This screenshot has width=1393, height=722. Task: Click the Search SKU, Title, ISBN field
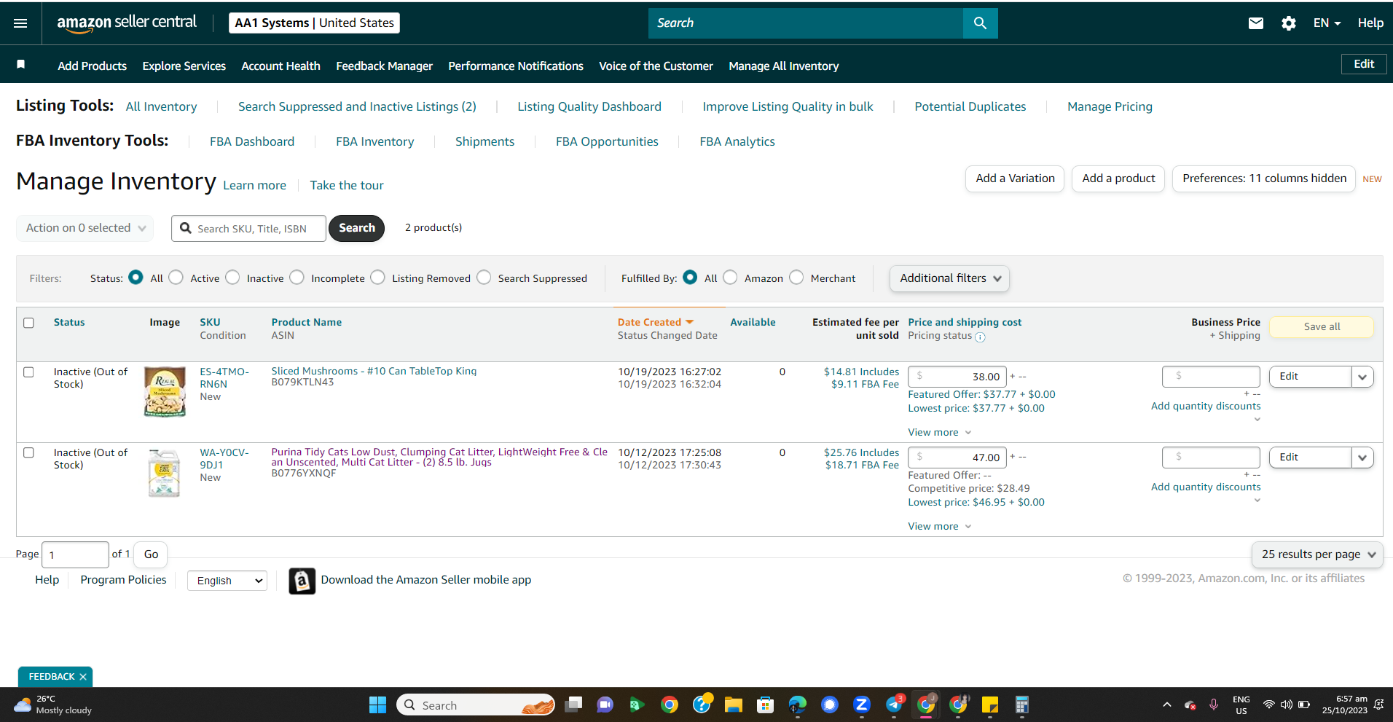pos(248,228)
